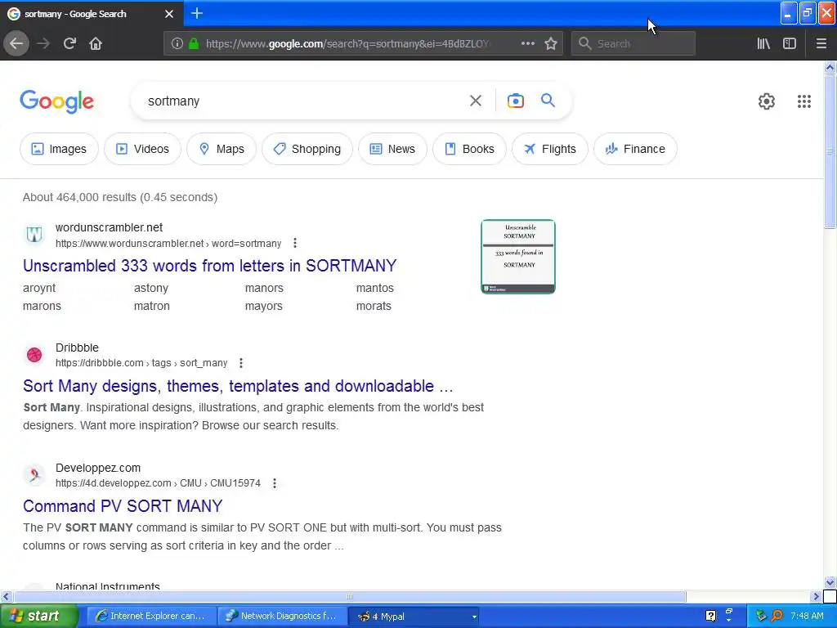The width and height of the screenshot is (837, 628).
Task: Click the word 'mayors' in results
Action: [264, 306]
